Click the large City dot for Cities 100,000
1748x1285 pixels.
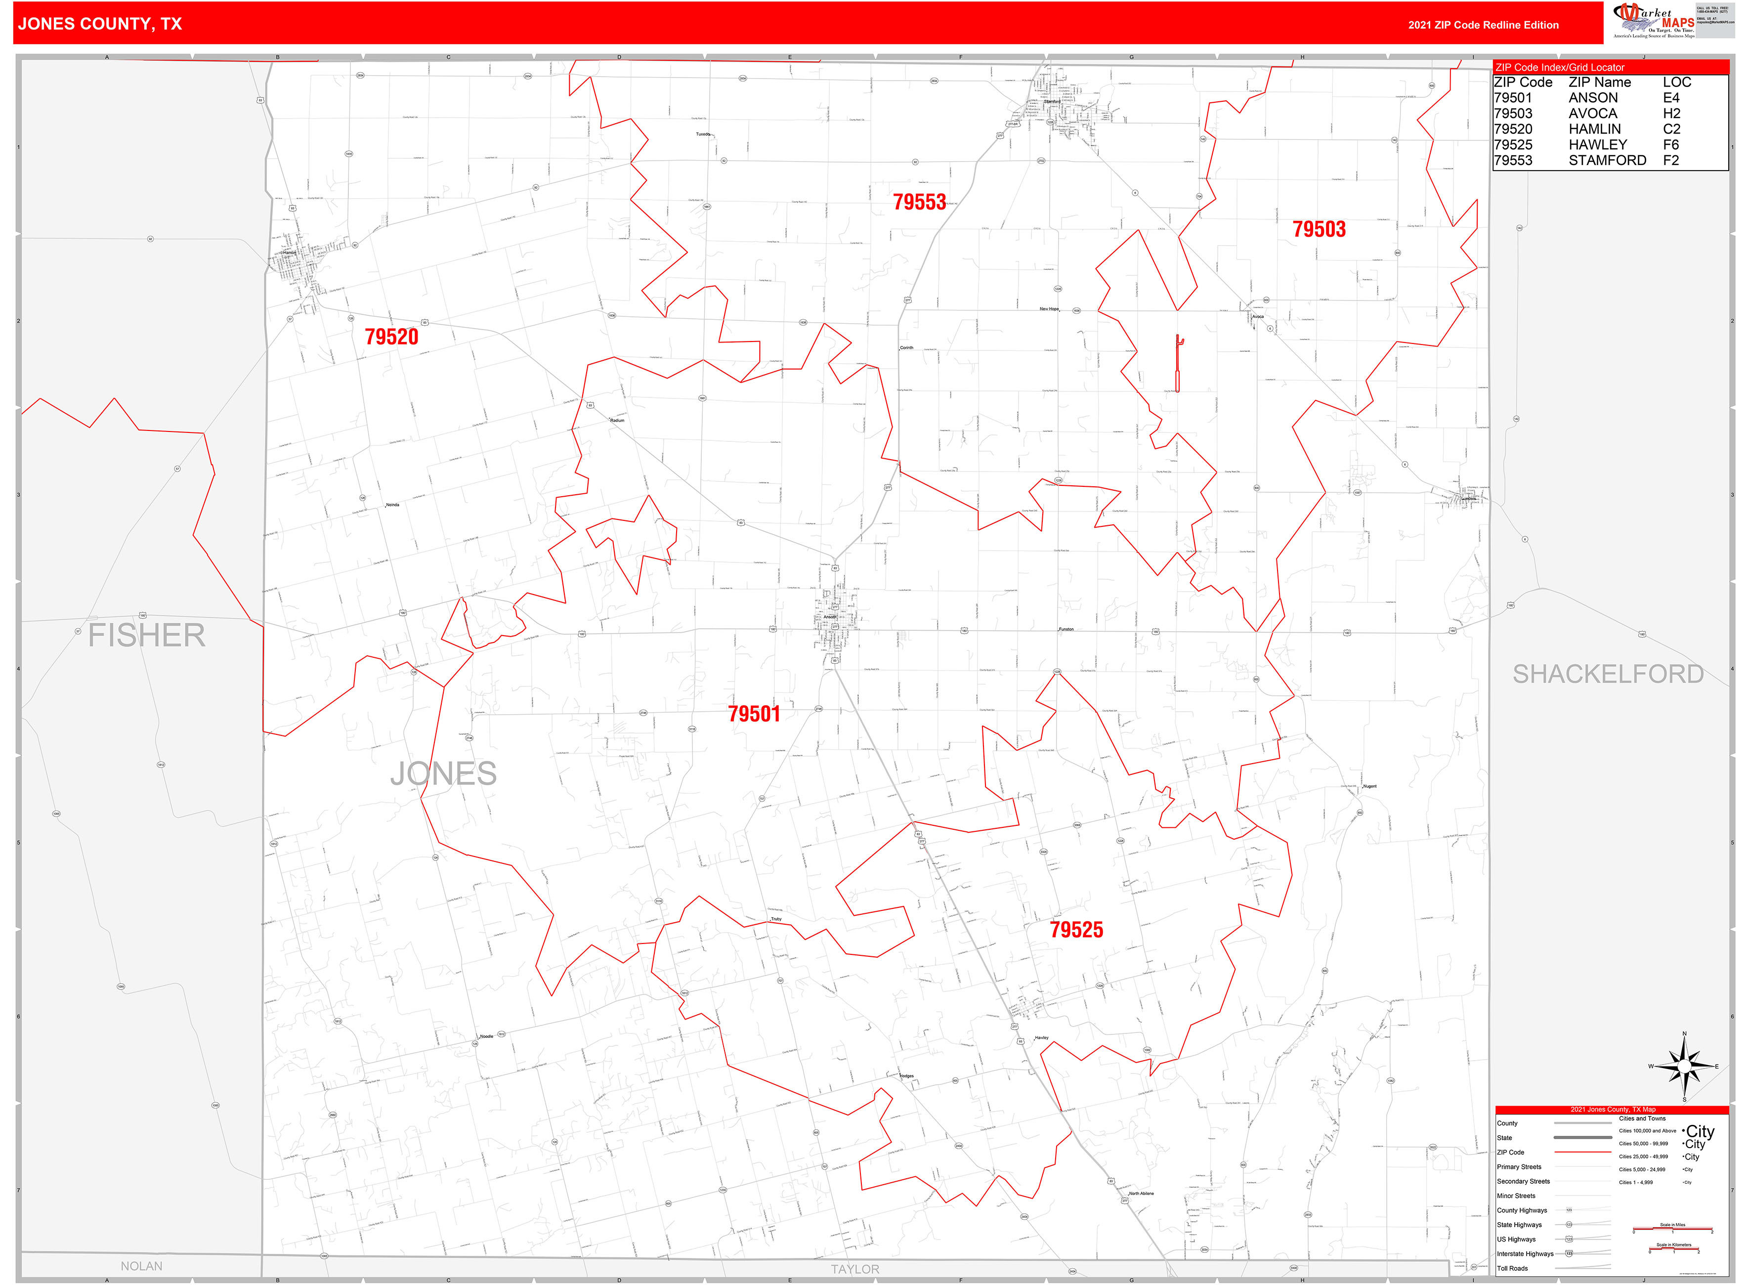[x=1683, y=1132]
